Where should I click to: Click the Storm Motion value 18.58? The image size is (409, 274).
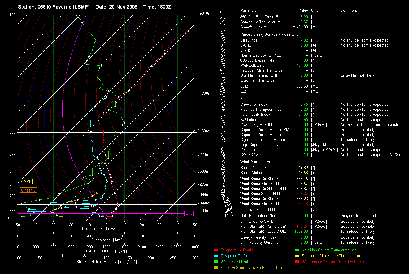[303, 173]
